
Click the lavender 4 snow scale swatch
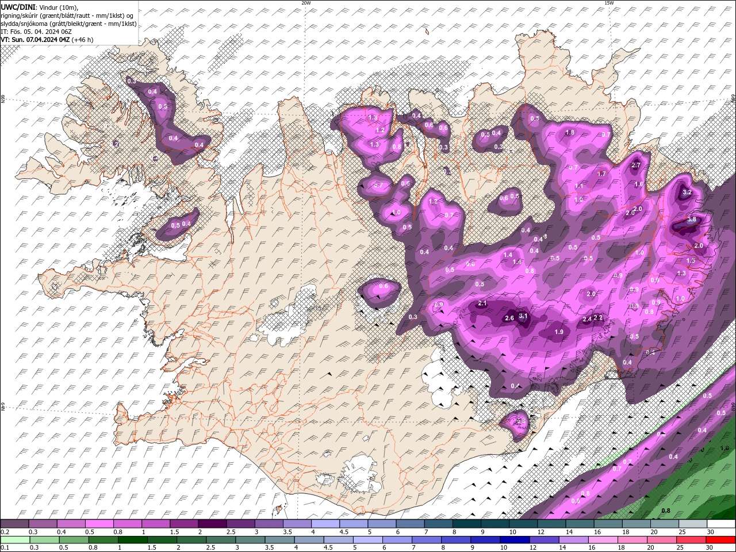coord(325,524)
